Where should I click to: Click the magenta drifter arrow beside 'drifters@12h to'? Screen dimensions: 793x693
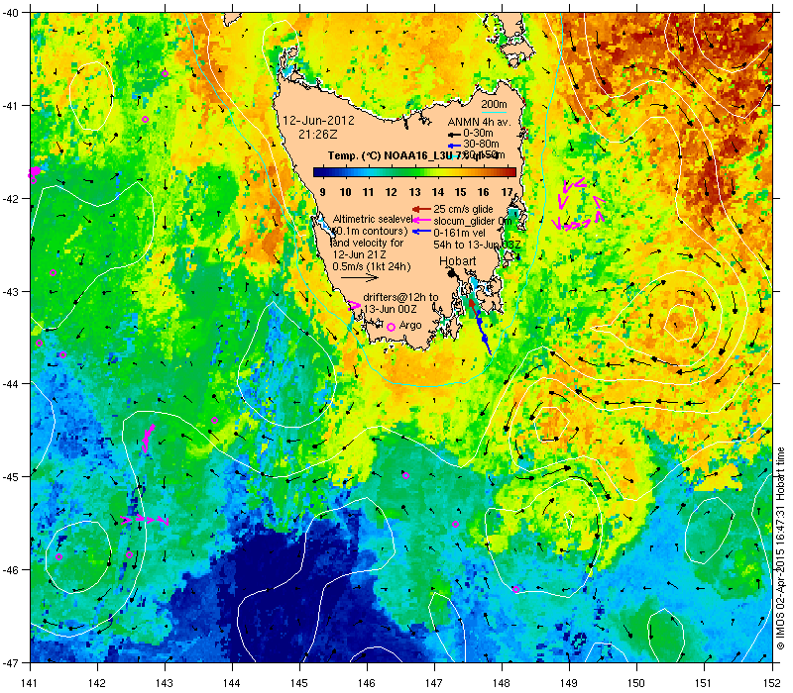point(355,305)
